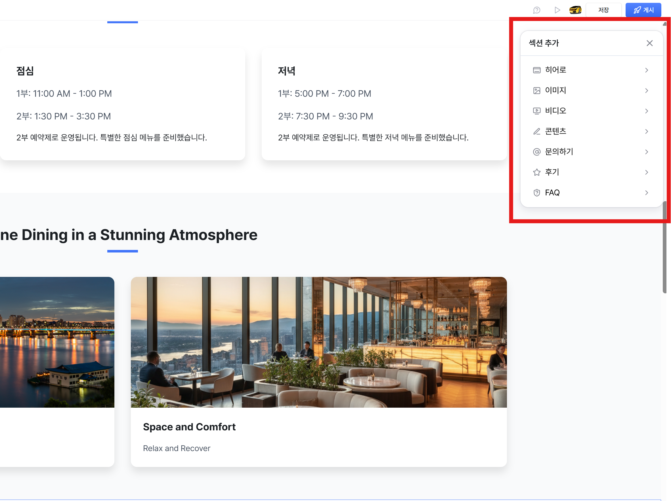Select the 이미지 section option

pos(591,90)
